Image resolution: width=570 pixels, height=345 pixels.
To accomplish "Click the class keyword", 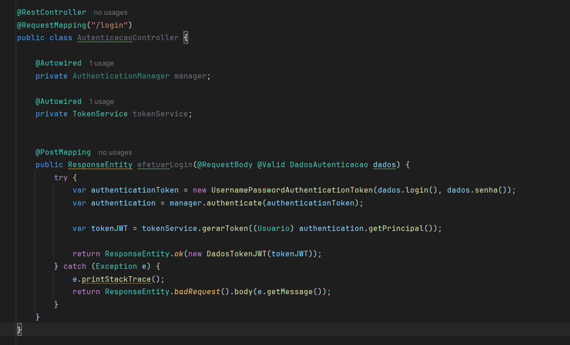I will click(x=61, y=38).
